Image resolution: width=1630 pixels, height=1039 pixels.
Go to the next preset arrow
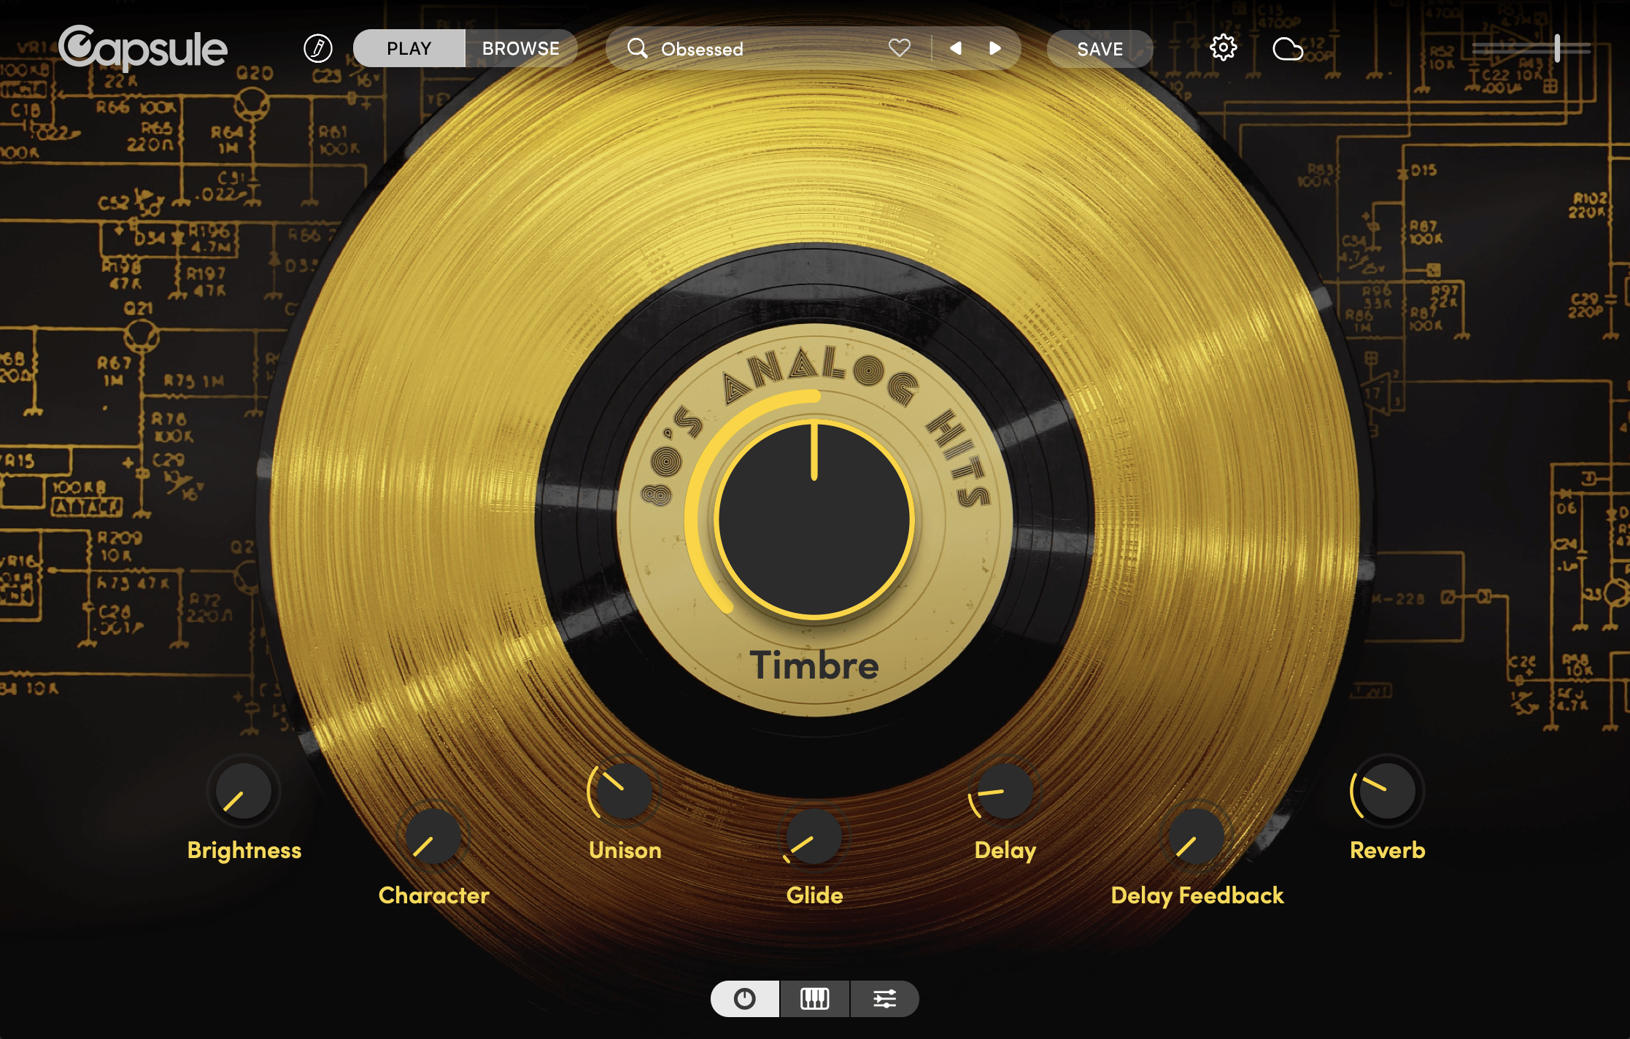994,48
